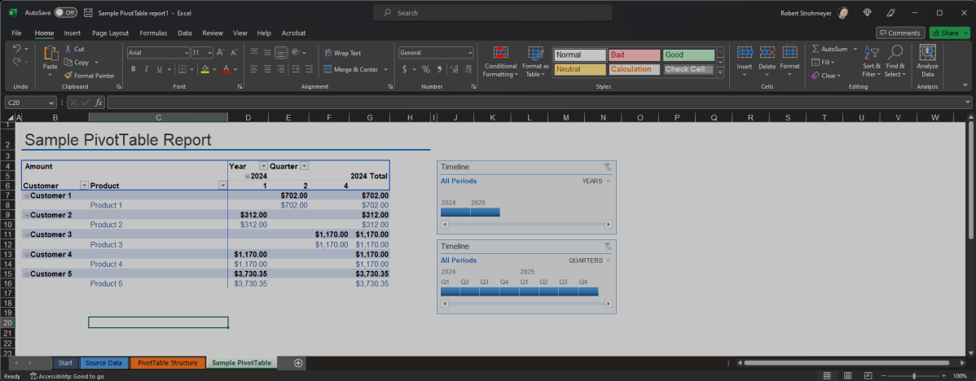Viewport: 976px width, 381px height.
Task: Open Format as Table gallery
Action: click(535, 62)
